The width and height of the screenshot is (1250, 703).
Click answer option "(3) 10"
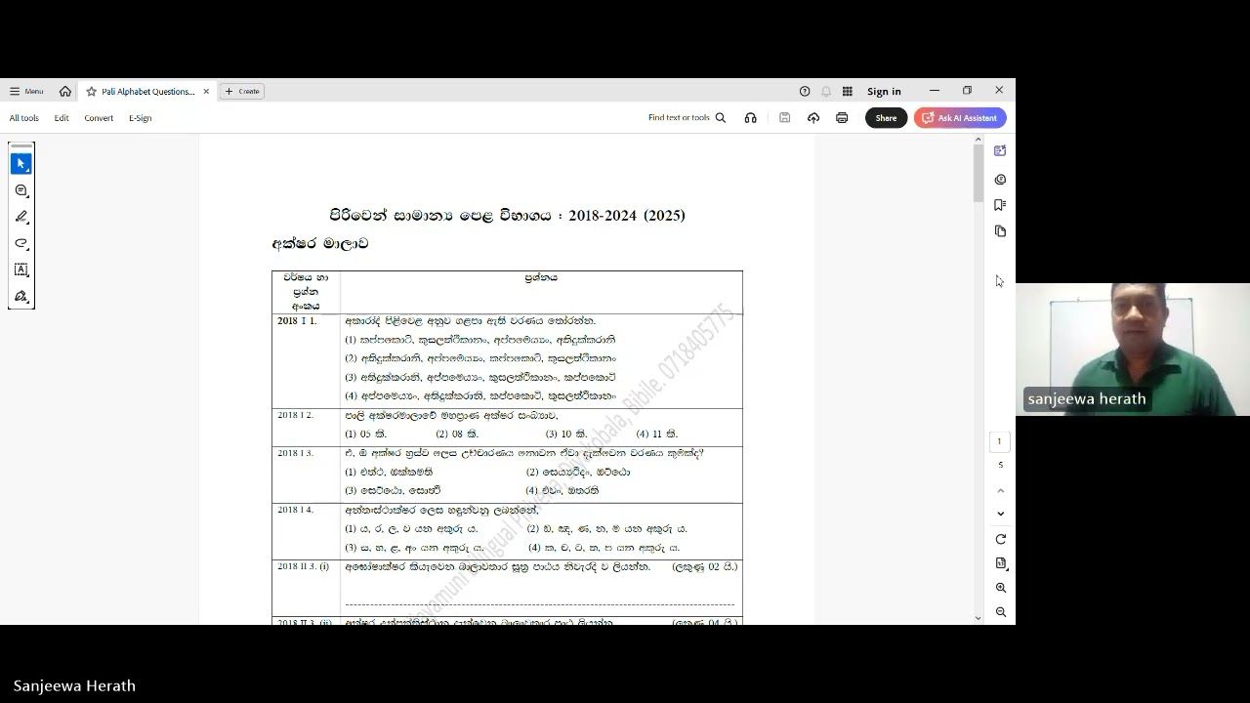pyautogui.click(x=566, y=434)
